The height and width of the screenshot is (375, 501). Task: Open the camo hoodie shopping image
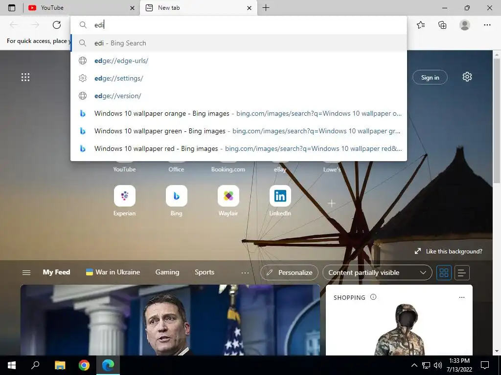[401, 330]
